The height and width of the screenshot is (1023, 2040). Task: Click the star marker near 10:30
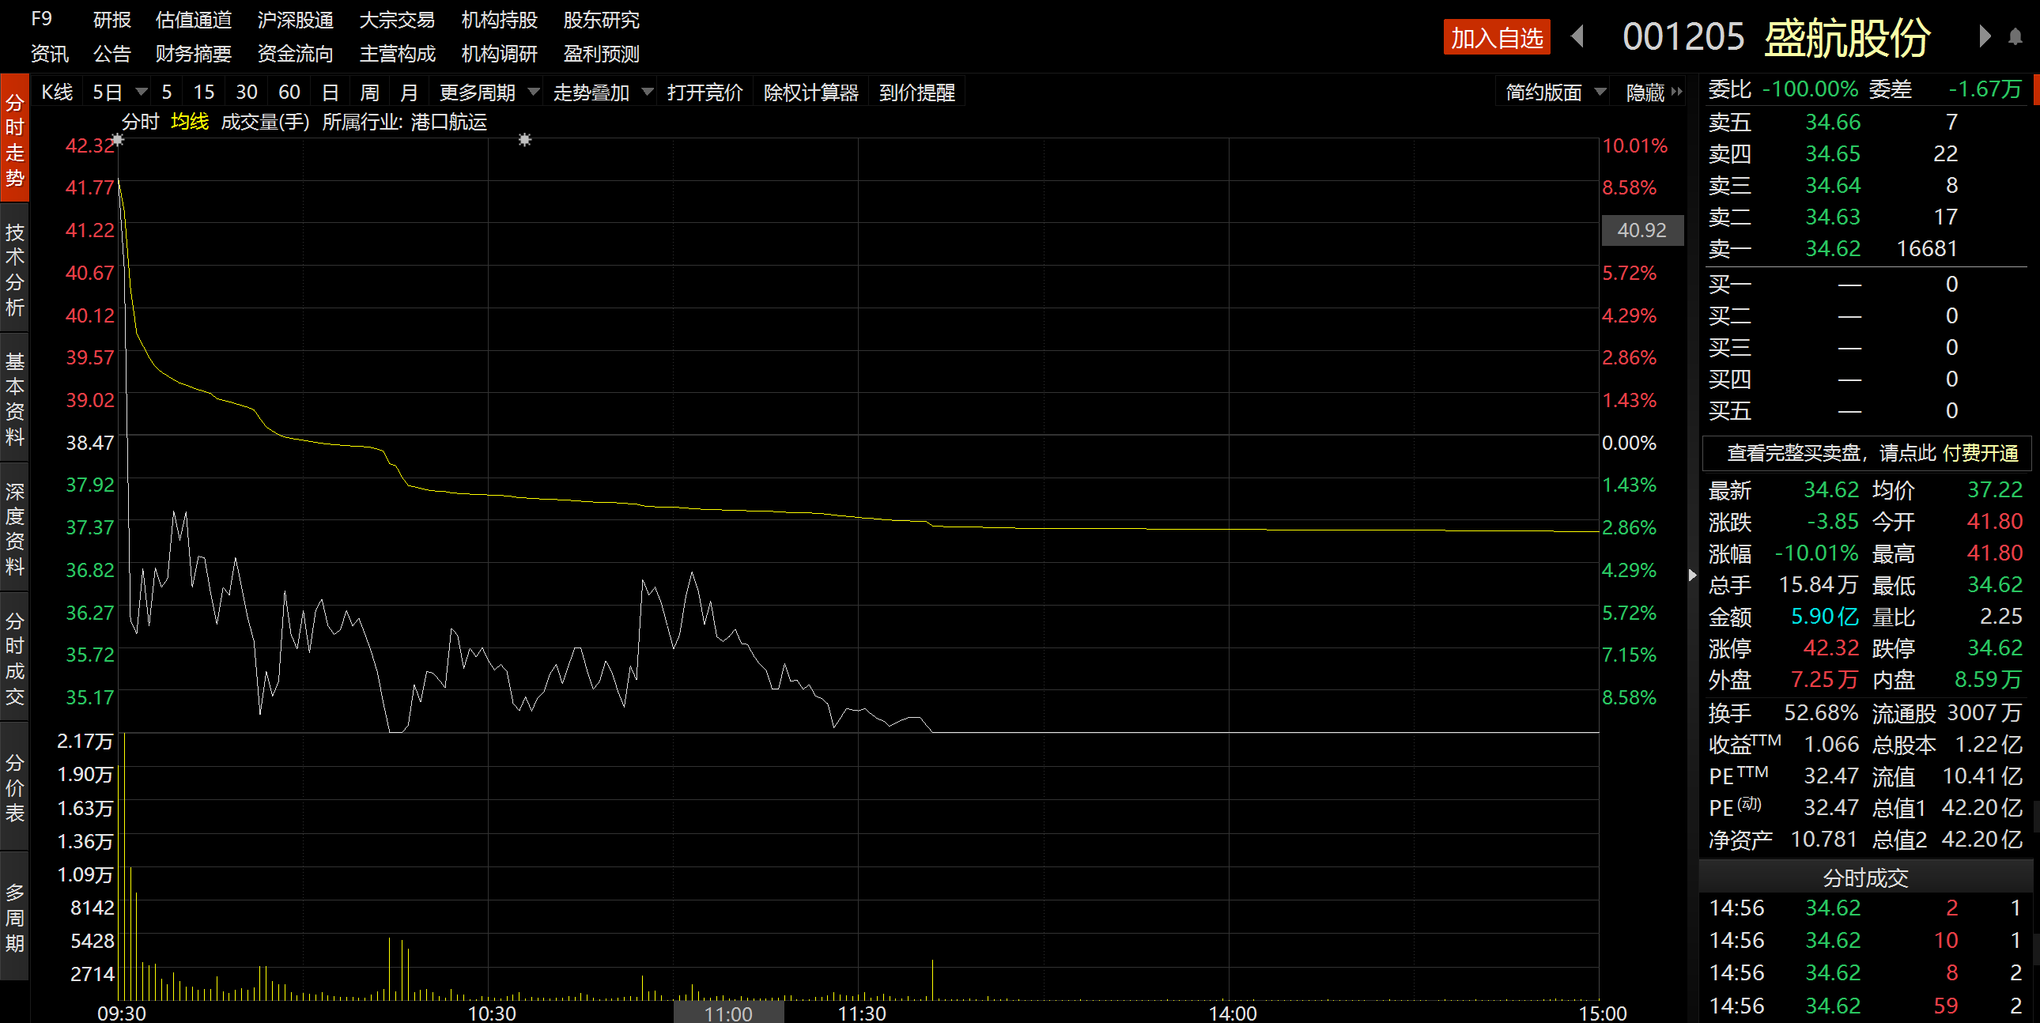[524, 140]
